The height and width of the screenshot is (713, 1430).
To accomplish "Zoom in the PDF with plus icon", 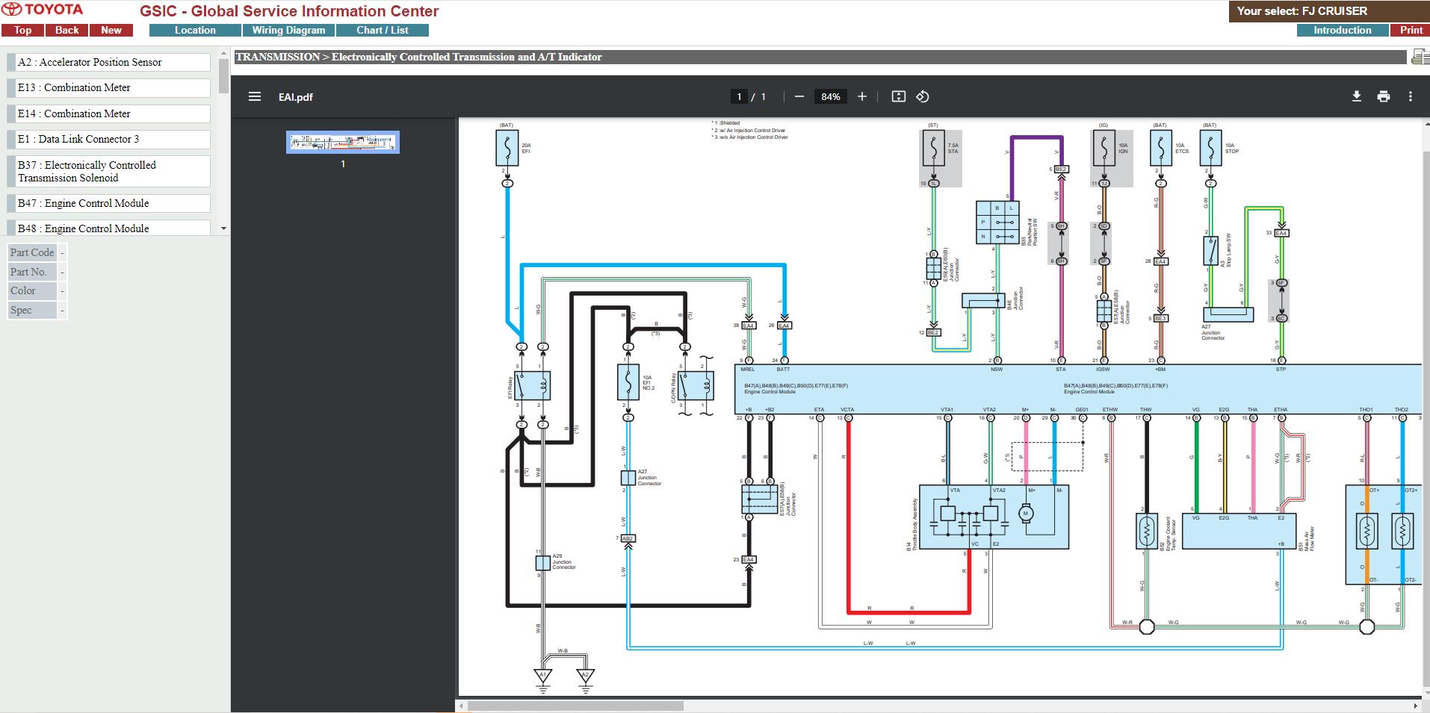I will [862, 96].
